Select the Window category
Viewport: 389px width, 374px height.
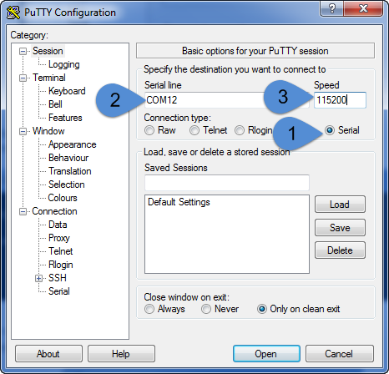click(x=48, y=131)
